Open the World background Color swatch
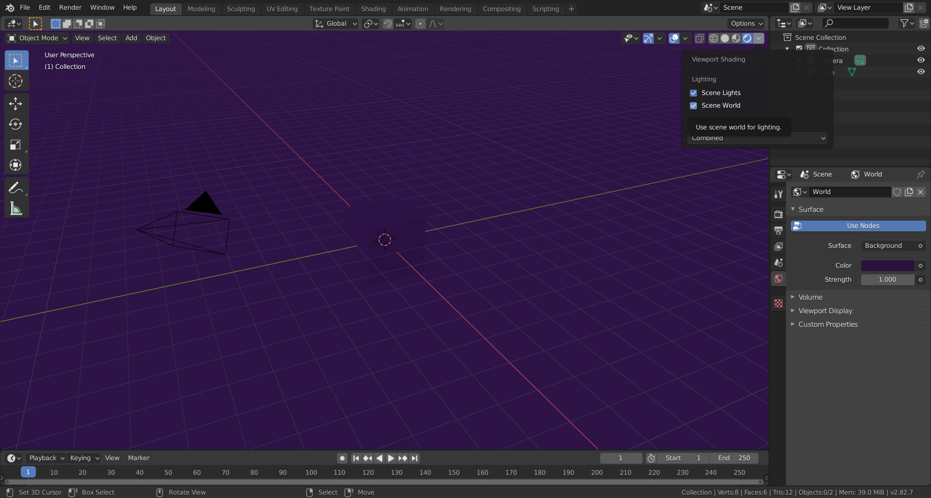The image size is (931, 498). coord(887,265)
